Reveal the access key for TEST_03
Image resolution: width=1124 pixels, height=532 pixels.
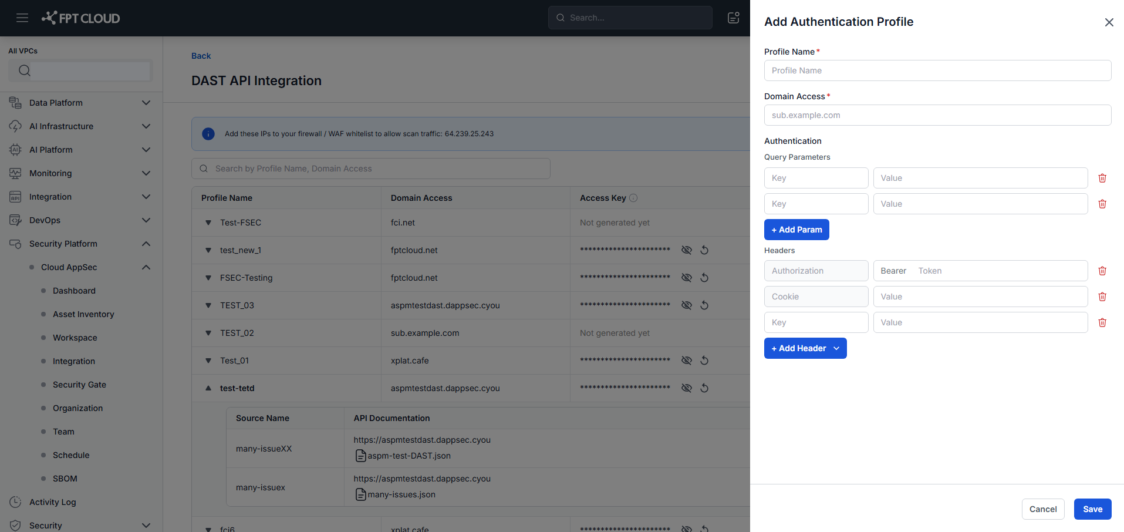(x=686, y=305)
